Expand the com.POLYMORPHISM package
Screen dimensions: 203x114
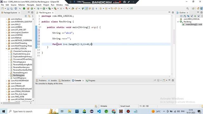[6, 81]
